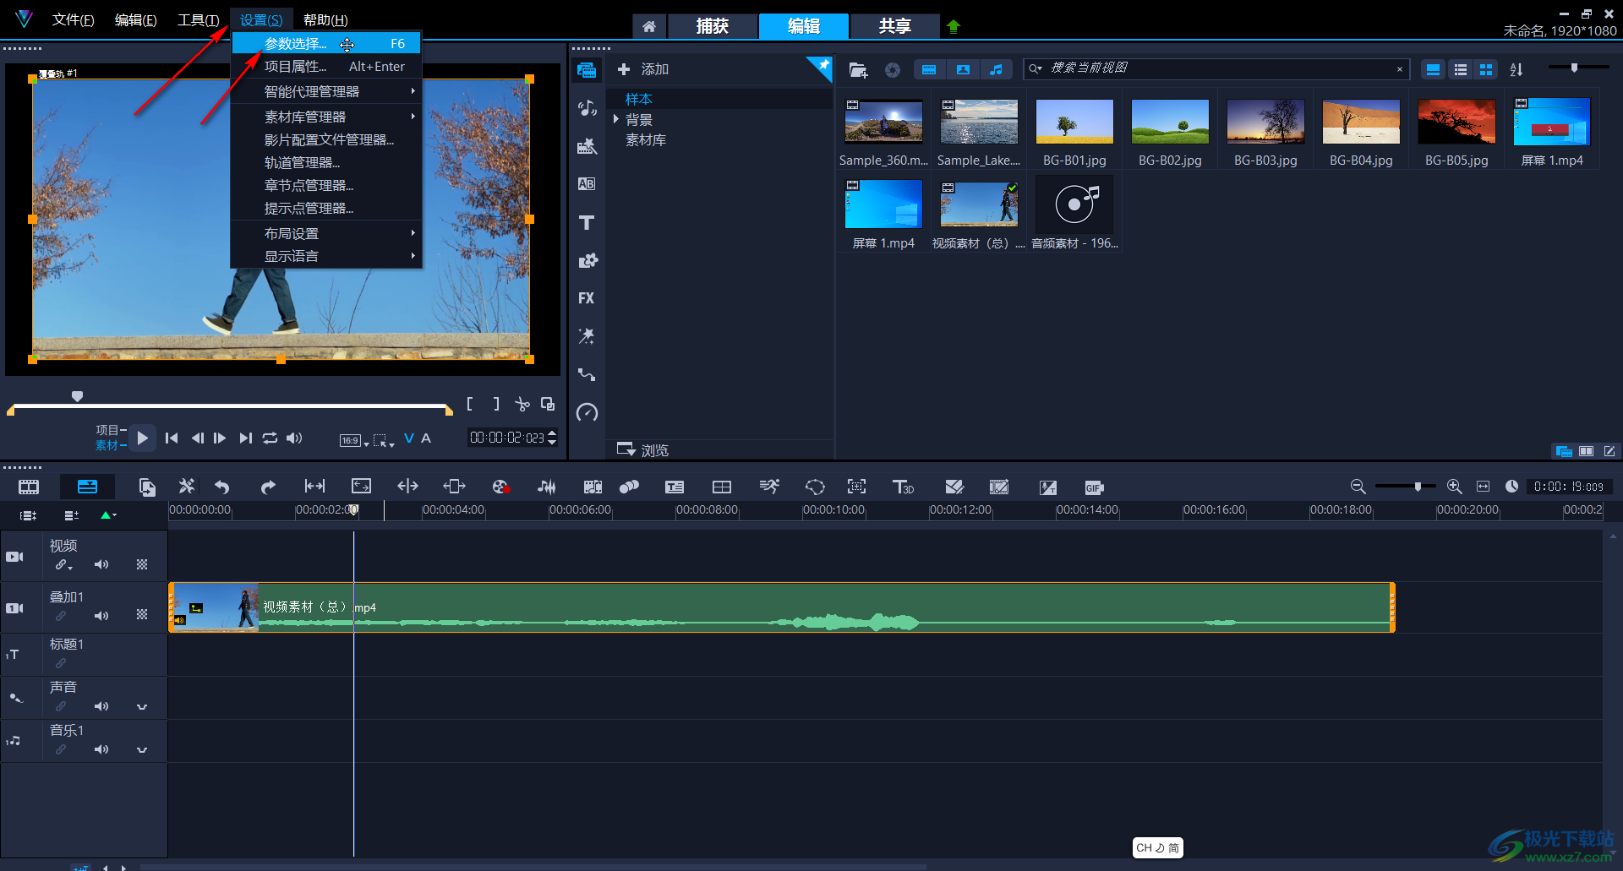Image resolution: width=1623 pixels, height=871 pixels.
Task: Toggle Repeat playback loop button
Action: (270, 438)
